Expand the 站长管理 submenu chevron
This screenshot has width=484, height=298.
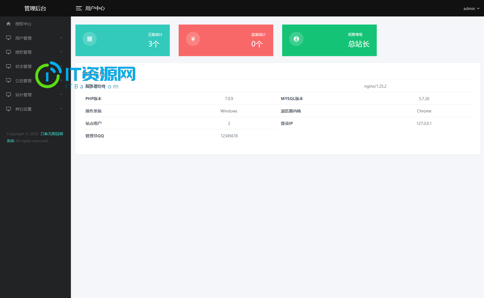61,94
